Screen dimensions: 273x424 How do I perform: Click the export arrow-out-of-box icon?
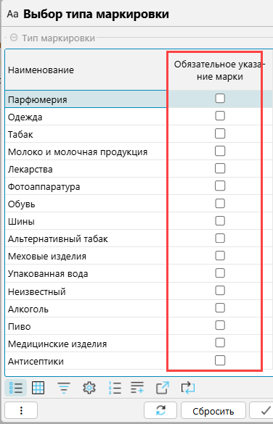point(163,388)
